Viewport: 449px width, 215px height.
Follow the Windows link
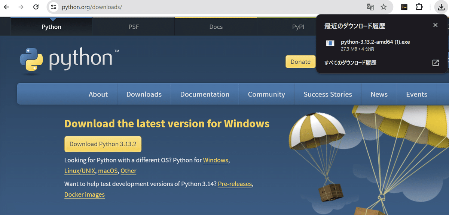(x=216, y=160)
